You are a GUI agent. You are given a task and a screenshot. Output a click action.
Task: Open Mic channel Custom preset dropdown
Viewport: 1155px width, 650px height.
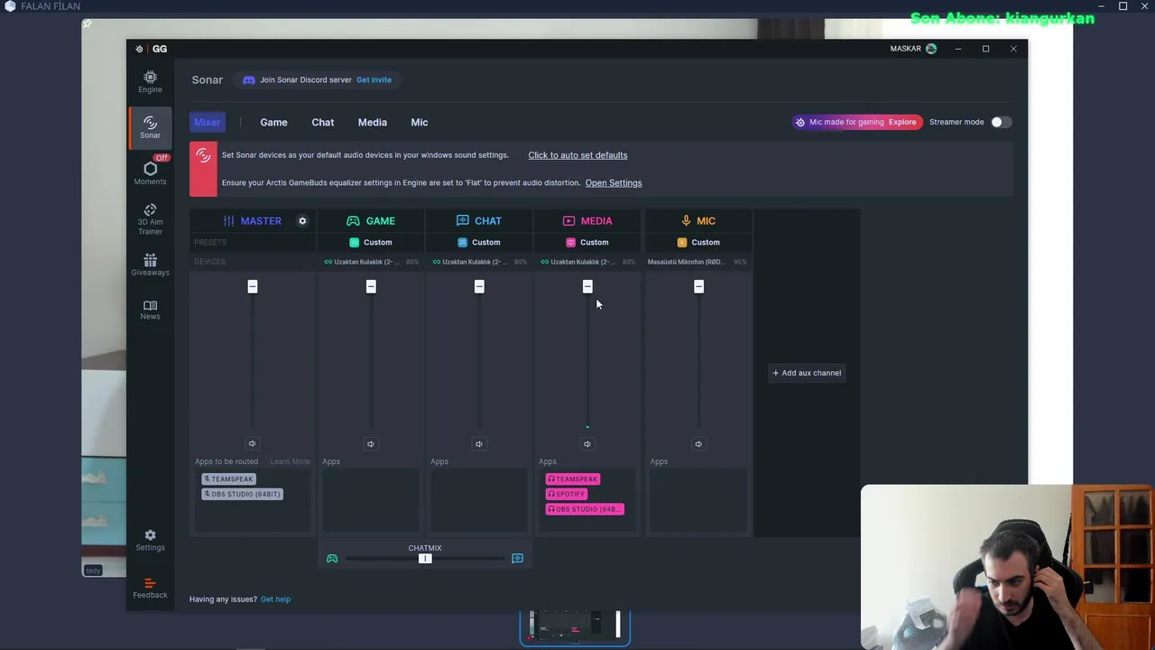698,242
